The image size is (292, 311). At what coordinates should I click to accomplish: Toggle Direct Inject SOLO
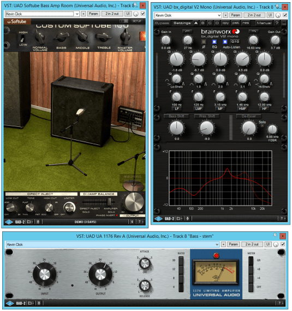click(x=81, y=212)
